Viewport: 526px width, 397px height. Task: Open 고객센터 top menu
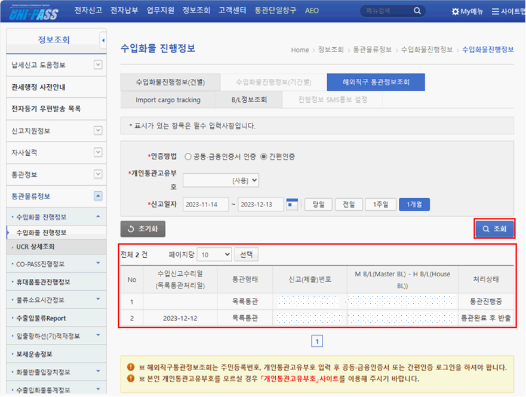tap(232, 11)
